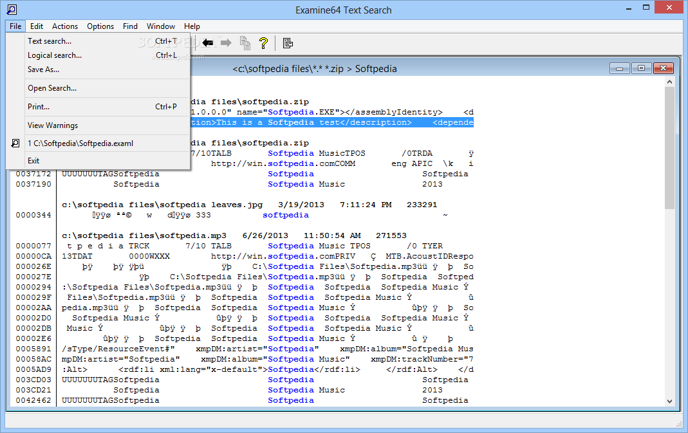Click offset 000026E row
Screen dimensions: 688x433
[x=33, y=267]
